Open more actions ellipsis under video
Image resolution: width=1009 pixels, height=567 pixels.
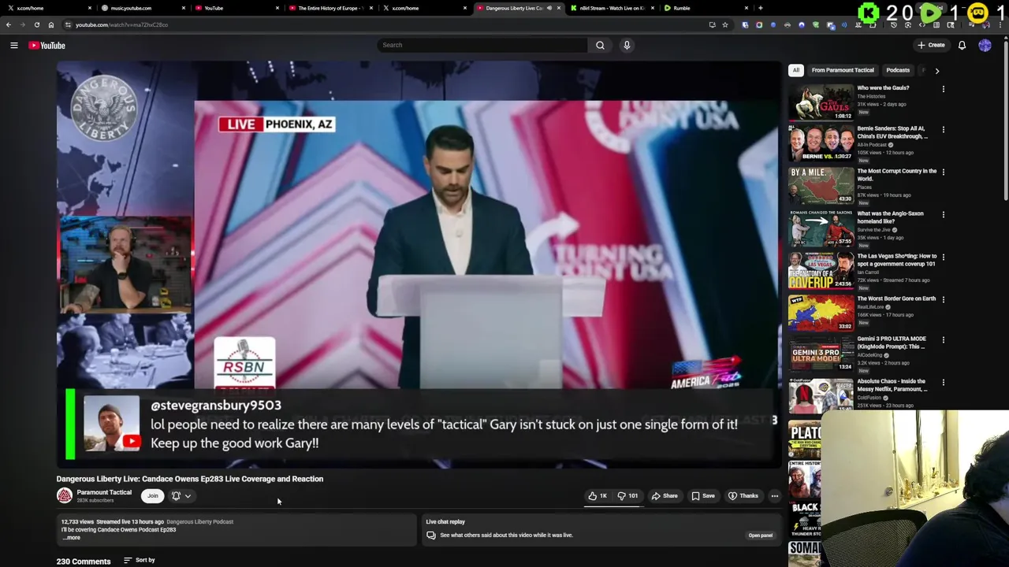775,495
